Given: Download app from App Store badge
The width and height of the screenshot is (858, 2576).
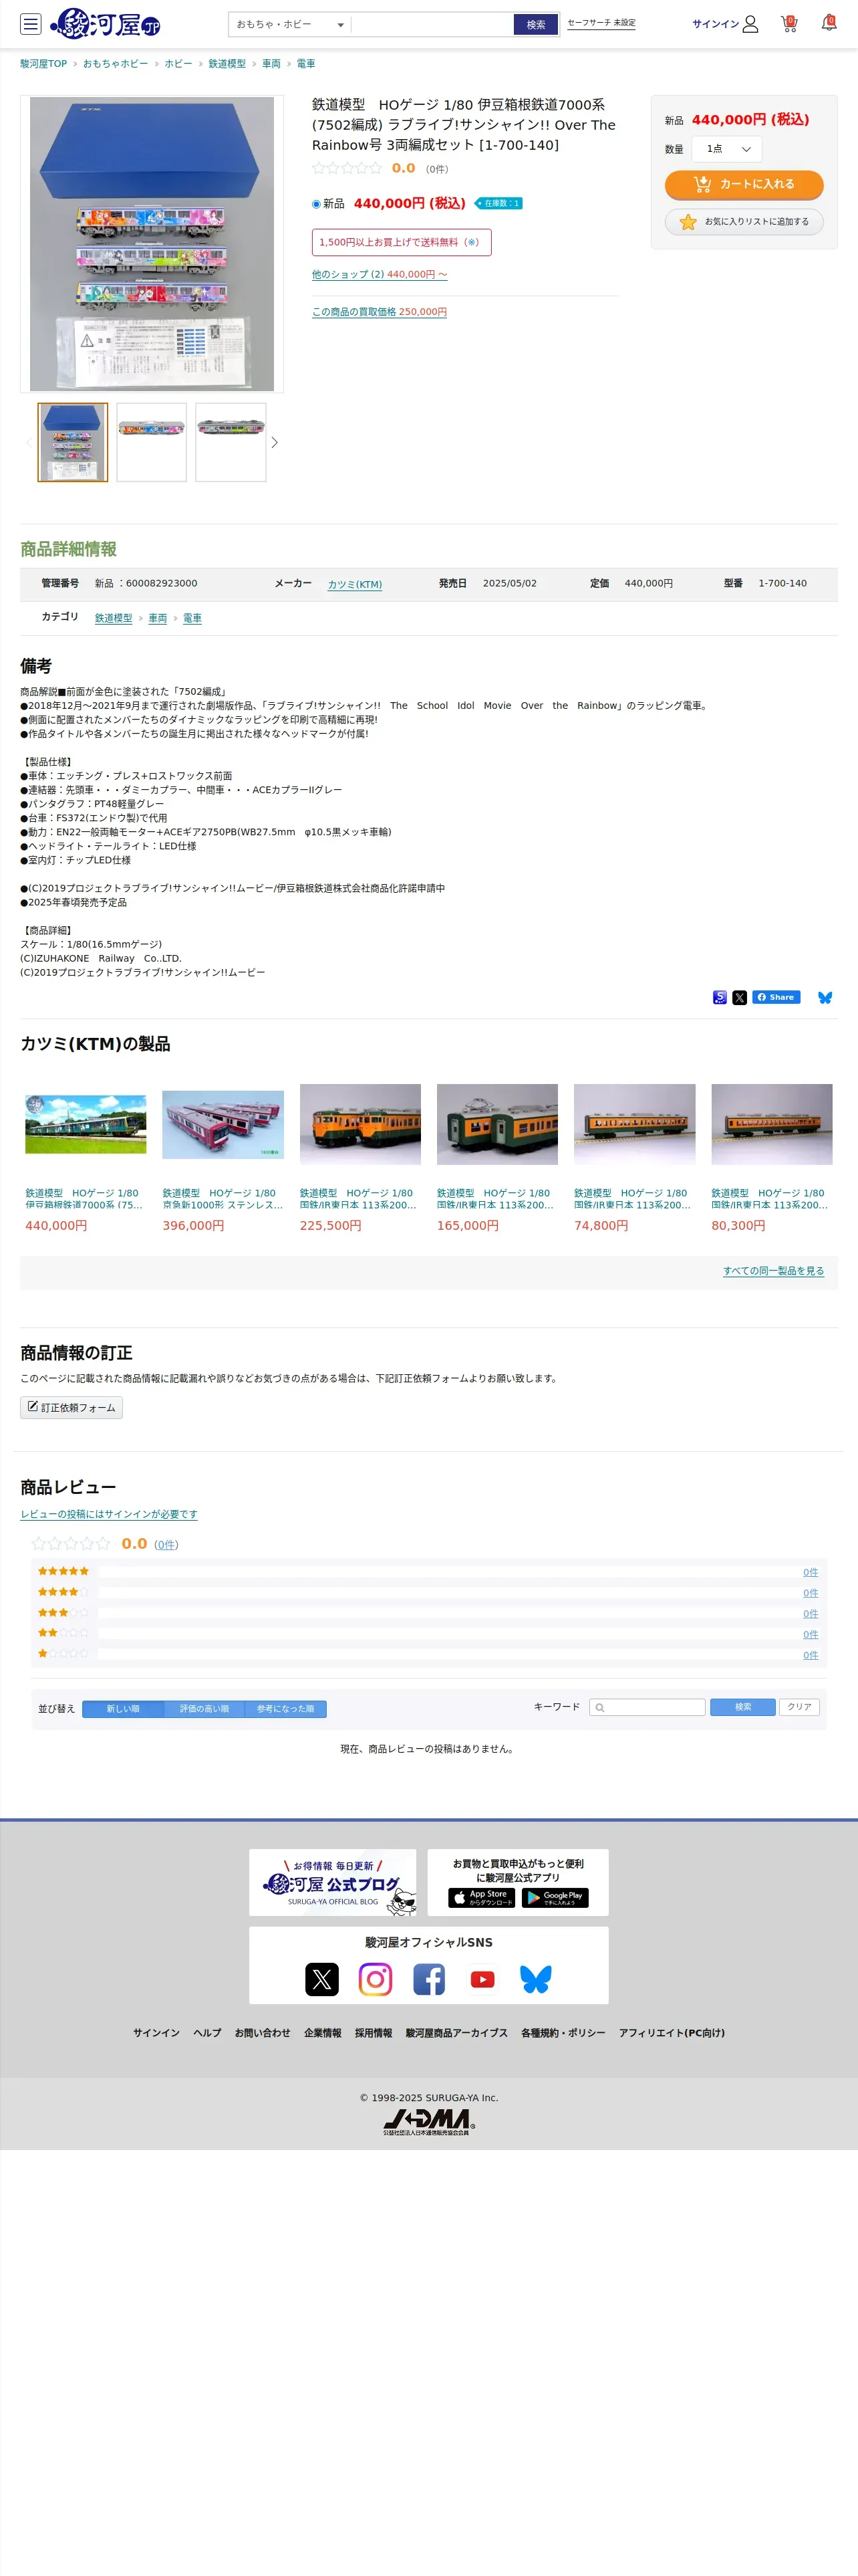Looking at the screenshot, I should [481, 1897].
